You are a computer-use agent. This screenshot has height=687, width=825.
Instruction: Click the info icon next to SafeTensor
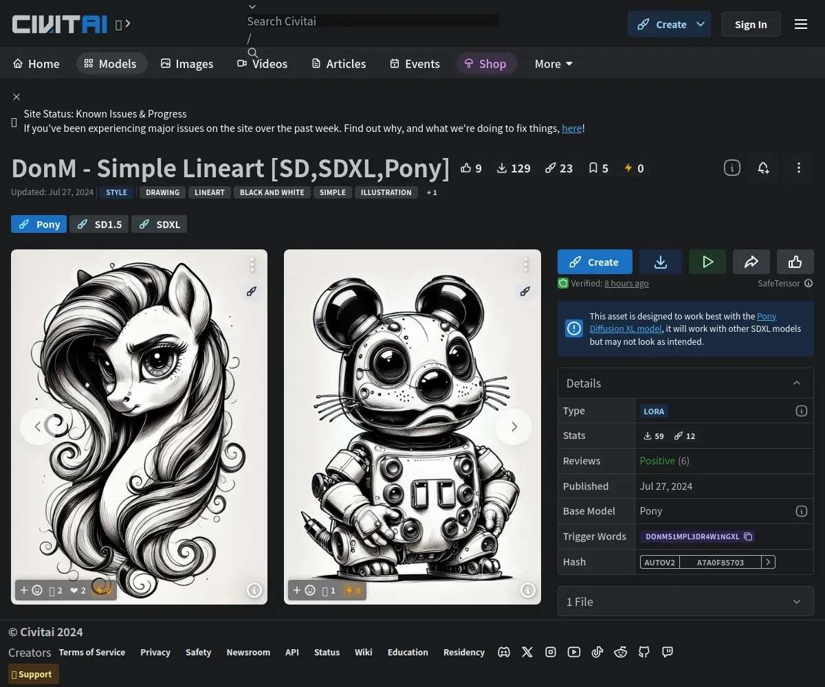click(808, 283)
